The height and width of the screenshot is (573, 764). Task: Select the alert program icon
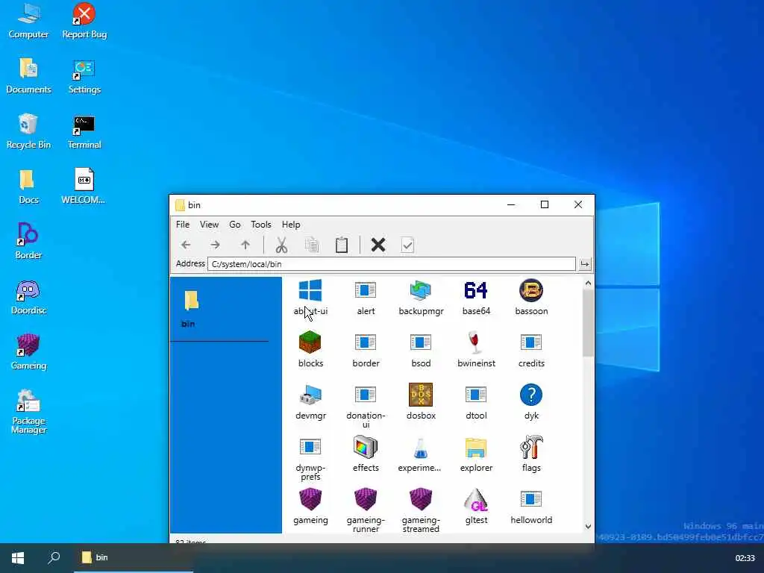click(366, 291)
